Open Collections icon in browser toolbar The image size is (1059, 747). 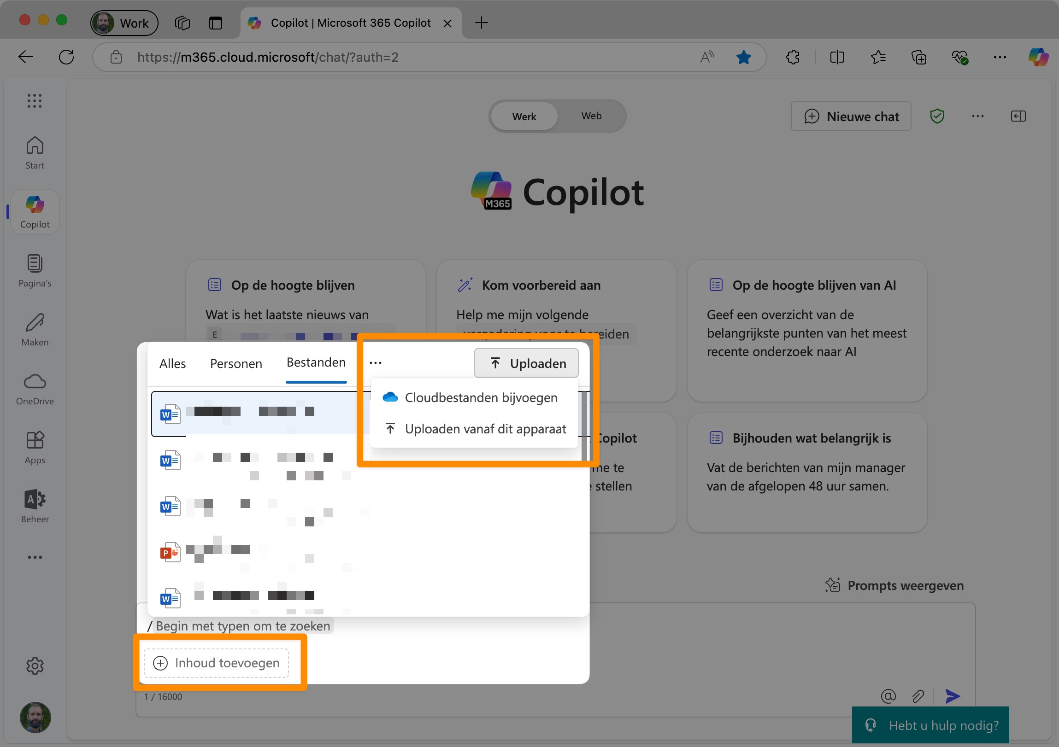[x=918, y=57]
